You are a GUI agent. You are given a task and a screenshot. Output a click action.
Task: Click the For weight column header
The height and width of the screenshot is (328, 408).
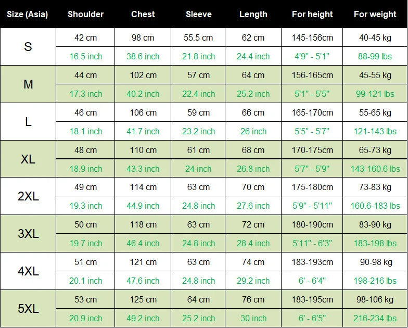point(375,14)
